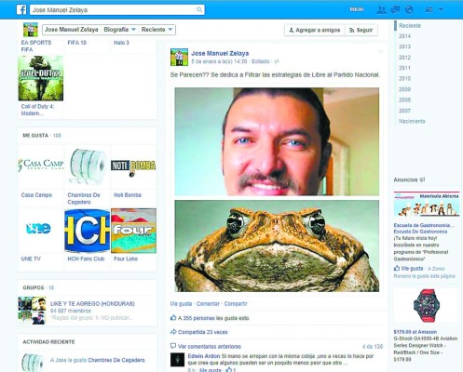Click the small profile thumbnail beside name bar
The height and width of the screenshot is (372, 463).
click(x=31, y=30)
